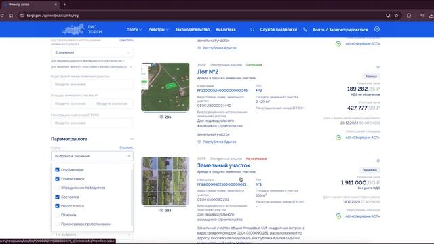Collapse the Выбрано 4 значения status dropdown
The width and height of the screenshot is (434, 244).
coord(92,156)
